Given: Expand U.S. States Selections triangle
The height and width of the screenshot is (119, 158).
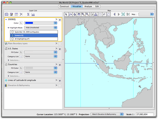Looking at the screenshot, I should coord(9,60).
